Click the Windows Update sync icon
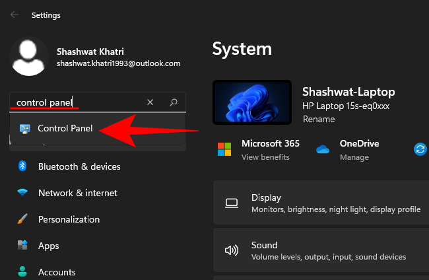429x280 pixels. [420, 149]
